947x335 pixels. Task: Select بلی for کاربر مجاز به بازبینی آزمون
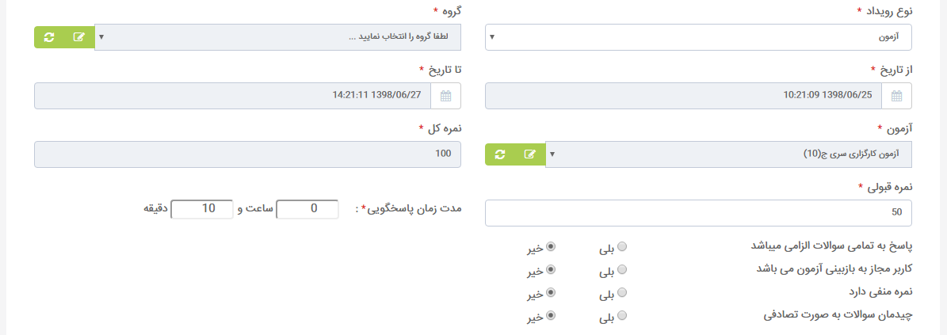click(622, 270)
